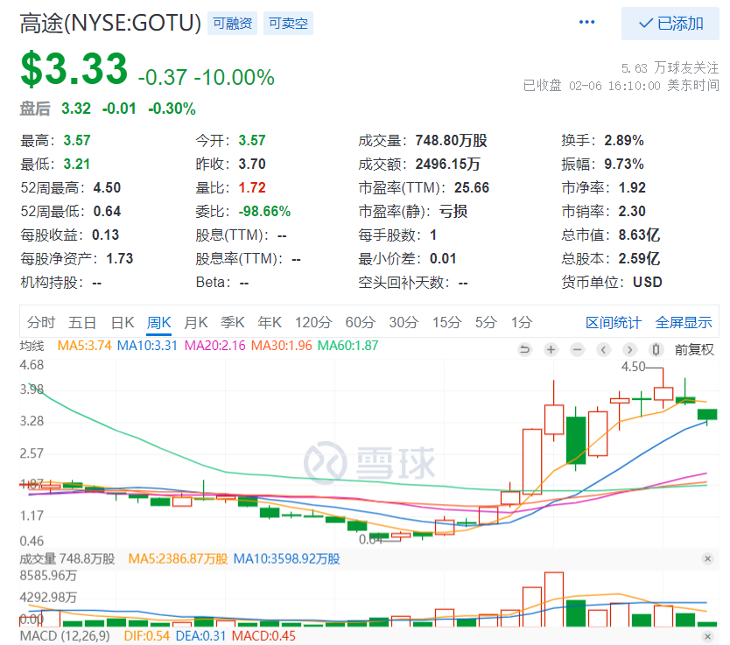Click the volume MA10:3598.92万股 label
730x645 pixels.
286,558
